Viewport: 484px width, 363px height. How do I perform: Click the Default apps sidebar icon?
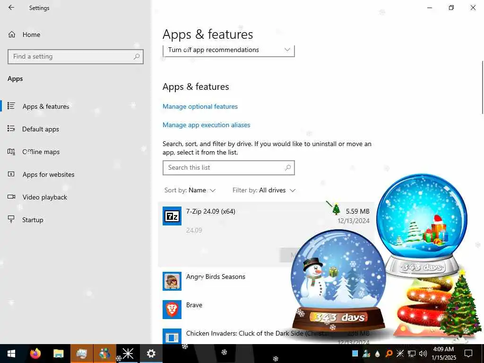coord(11,129)
